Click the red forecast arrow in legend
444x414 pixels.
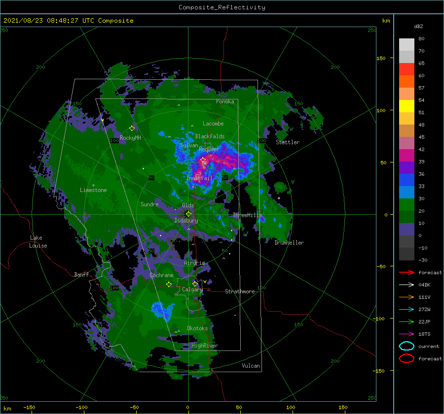[x=407, y=272]
